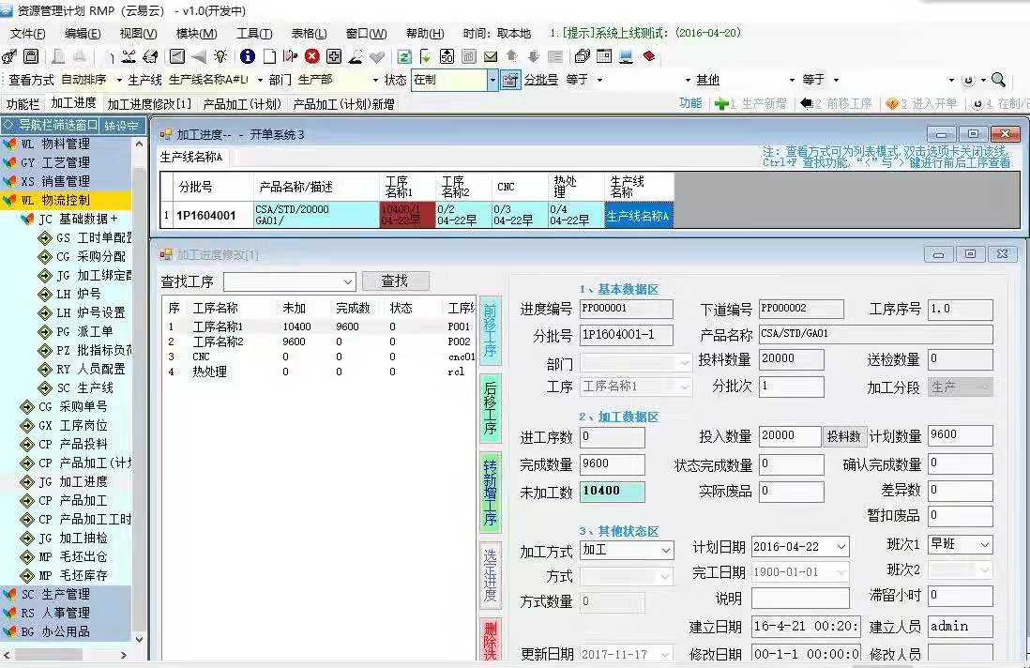This screenshot has height=668, width=1030.
Task: Click the red stop icon on the toolbar
Action: click(x=310, y=56)
